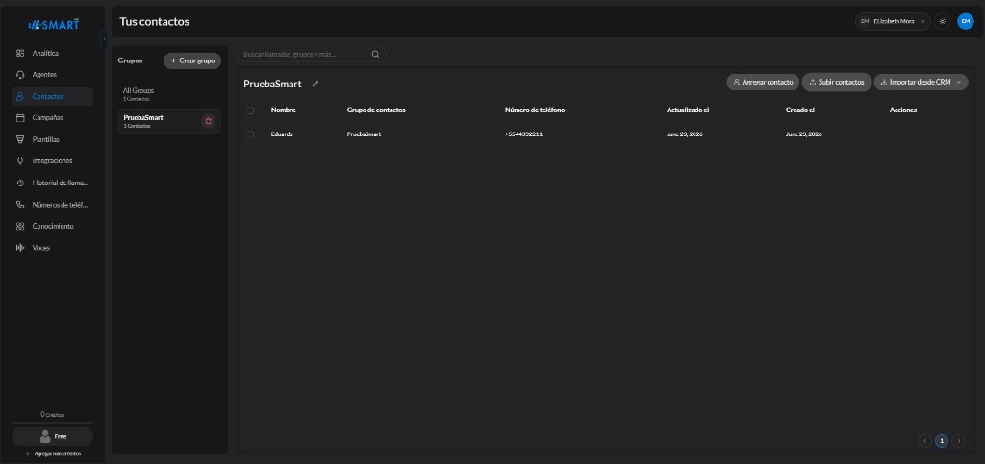Open Conocimiento menu item
Image resolution: width=985 pixels, height=464 pixels.
(x=53, y=227)
